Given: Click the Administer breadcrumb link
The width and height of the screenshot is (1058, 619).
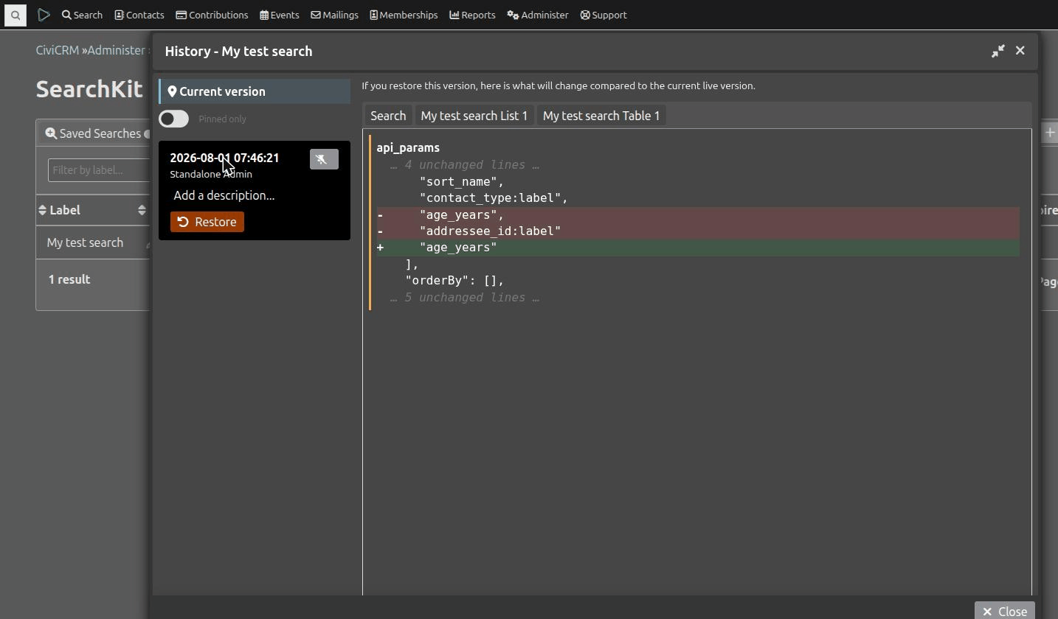Looking at the screenshot, I should [116, 50].
